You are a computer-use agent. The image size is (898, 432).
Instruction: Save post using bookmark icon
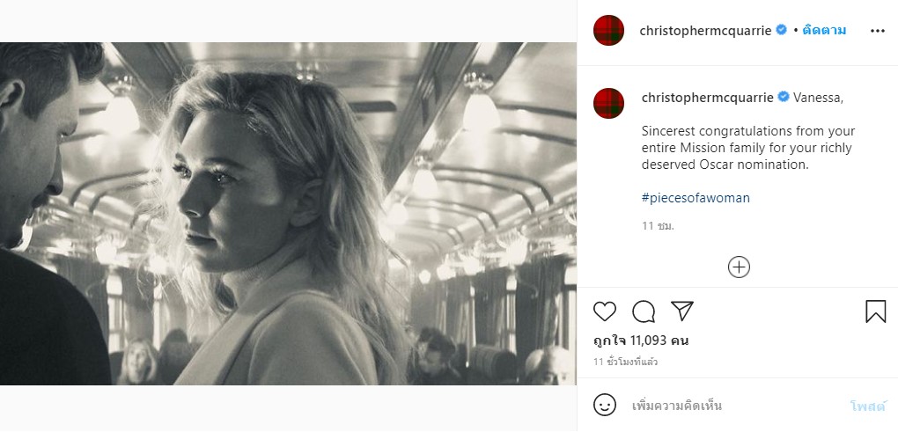pyautogui.click(x=875, y=311)
